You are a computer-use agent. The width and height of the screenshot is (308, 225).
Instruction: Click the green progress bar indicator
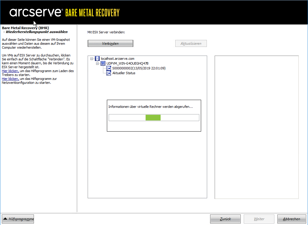click(x=153, y=117)
